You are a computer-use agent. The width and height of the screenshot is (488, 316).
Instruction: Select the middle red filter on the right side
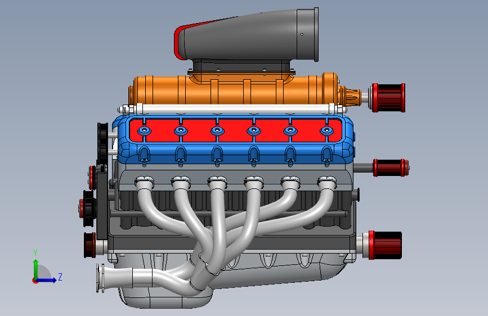coord(391,168)
